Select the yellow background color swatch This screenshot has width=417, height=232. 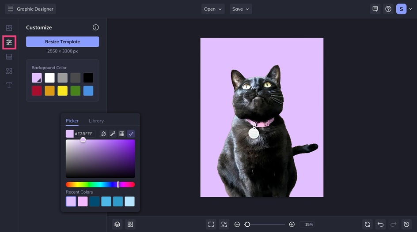tap(62, 91)
